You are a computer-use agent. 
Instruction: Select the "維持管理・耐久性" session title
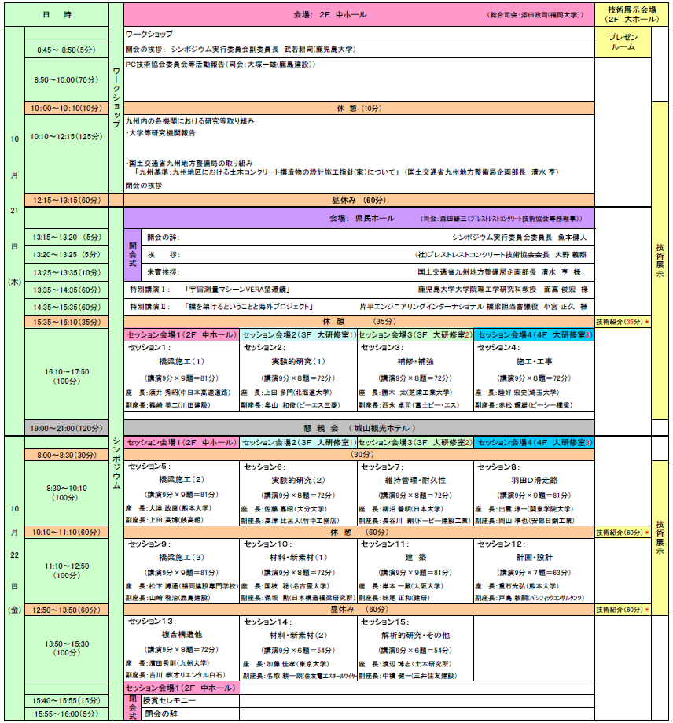pyautogui.click(x=415, y=480)
